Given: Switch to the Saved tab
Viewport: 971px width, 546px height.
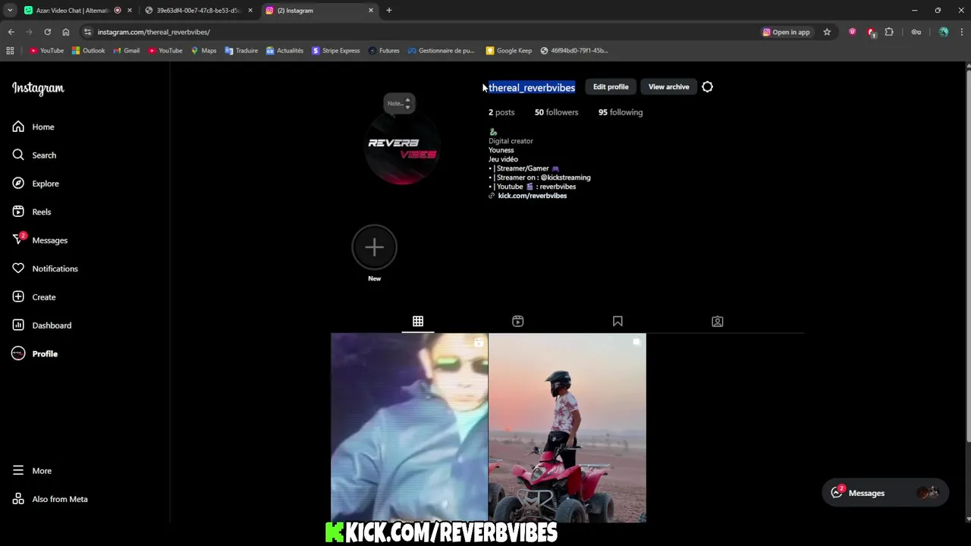Looking at the screenshot, I should pos(617,322).
